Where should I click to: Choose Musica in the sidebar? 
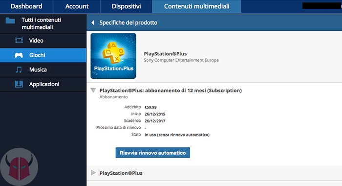43,70
